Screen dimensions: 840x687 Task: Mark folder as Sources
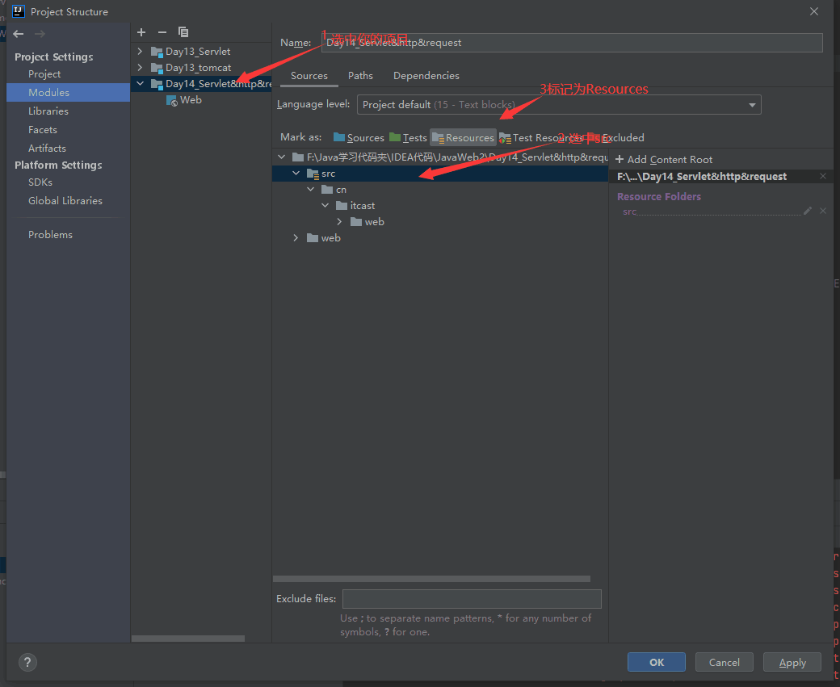359,137
